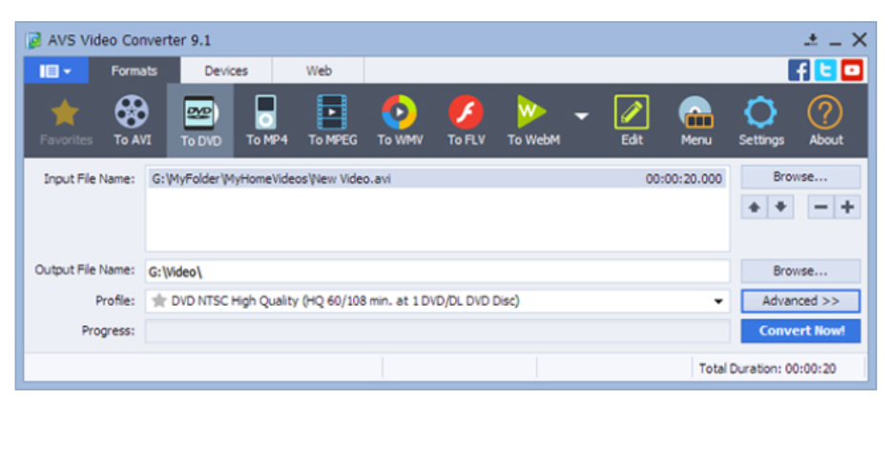Open the YouTube channel icon
893x467 pixels.
852,71
